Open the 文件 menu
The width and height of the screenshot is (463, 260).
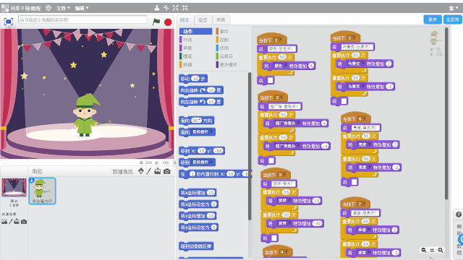pyautogui.click(x=63, y=8)
